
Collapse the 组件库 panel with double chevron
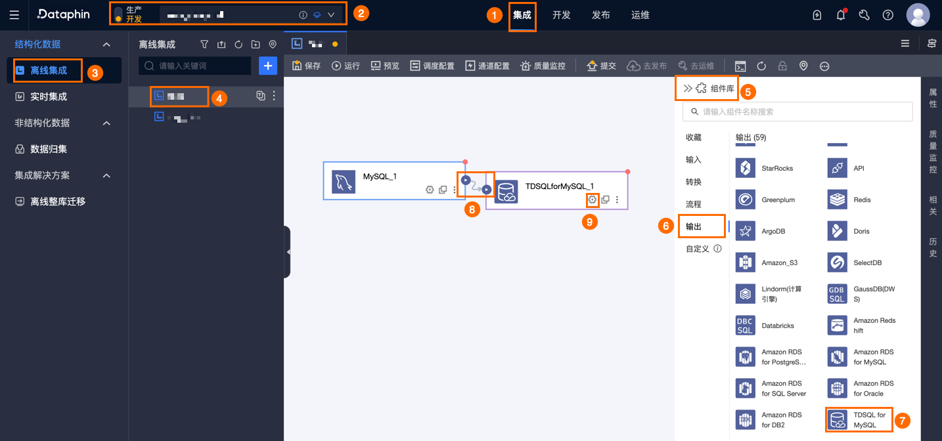pyautogui.click(x=688, y=88)
